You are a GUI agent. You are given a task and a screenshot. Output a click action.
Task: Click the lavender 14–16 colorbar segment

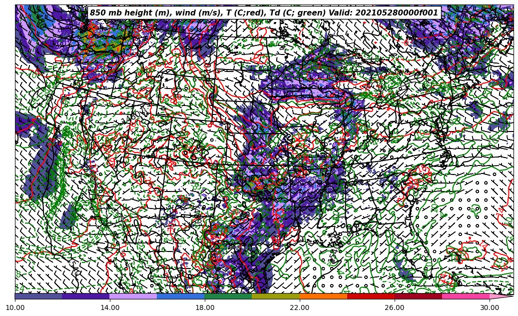133,296
